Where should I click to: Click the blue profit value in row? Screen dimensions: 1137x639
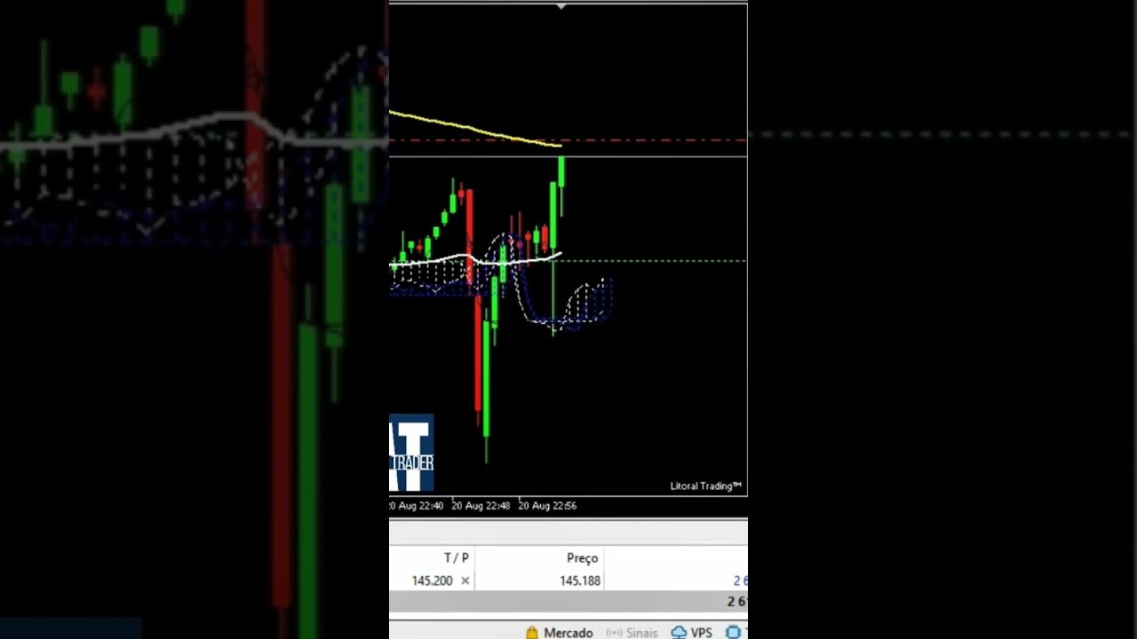click(x=740, y=580)
